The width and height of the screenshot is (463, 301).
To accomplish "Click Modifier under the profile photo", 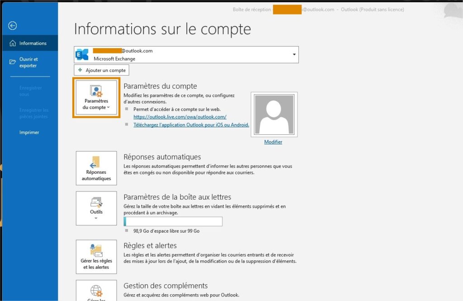I will (x=273, y=142).
